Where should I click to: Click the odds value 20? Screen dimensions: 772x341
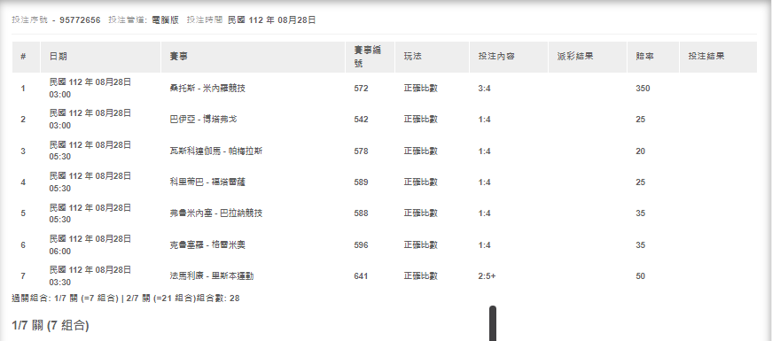(641, 151)
